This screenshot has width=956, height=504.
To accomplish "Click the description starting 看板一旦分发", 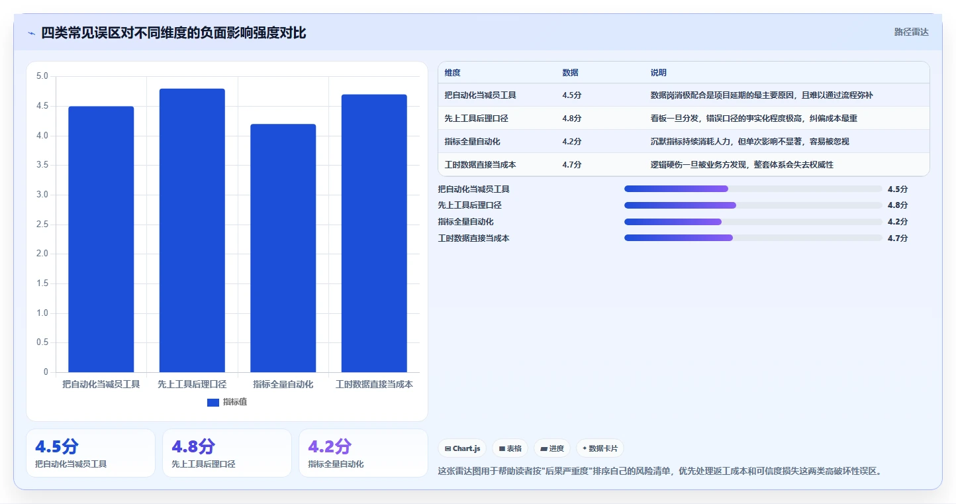I will coord(754,119).
